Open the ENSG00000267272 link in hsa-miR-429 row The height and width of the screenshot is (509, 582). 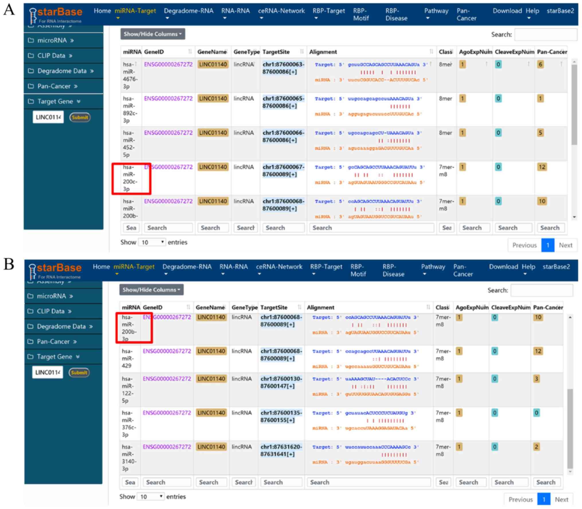(167, 351)
